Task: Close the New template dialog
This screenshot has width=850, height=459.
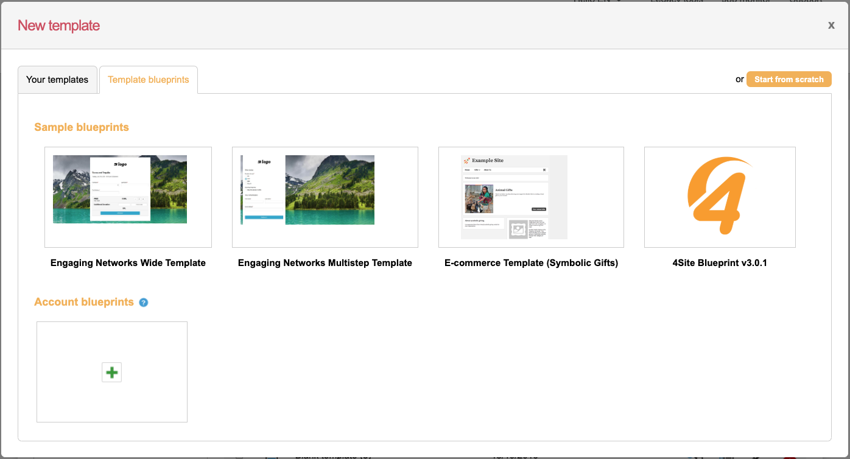Action: pos(831,25)
